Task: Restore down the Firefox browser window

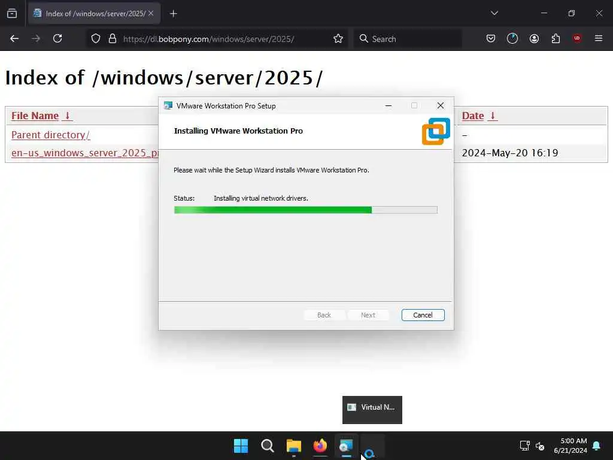Action: 572,13
